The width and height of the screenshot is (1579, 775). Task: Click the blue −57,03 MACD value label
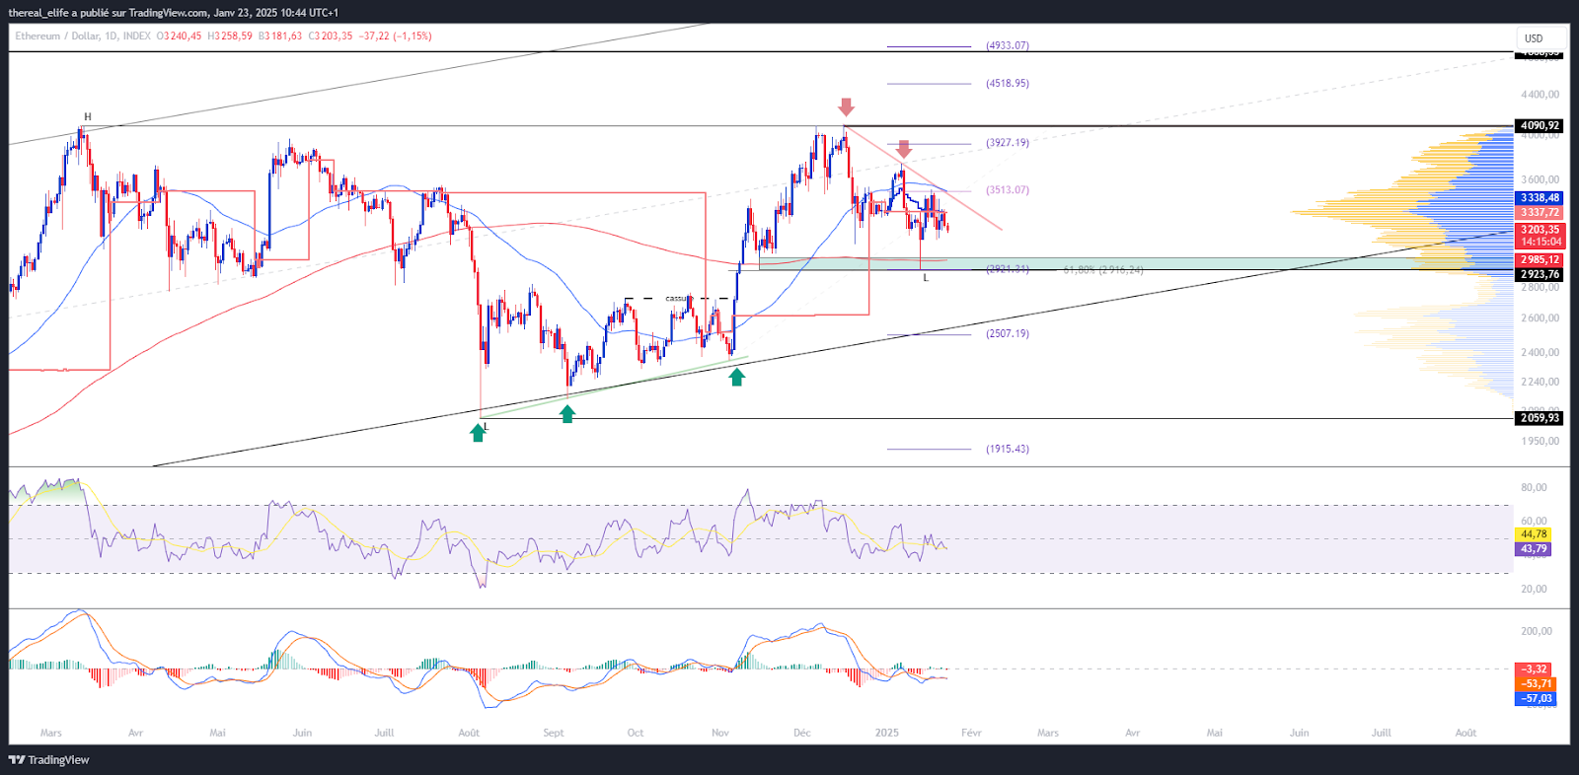1536,698
